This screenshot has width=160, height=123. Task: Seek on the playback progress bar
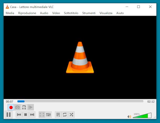tap(80, 101)
